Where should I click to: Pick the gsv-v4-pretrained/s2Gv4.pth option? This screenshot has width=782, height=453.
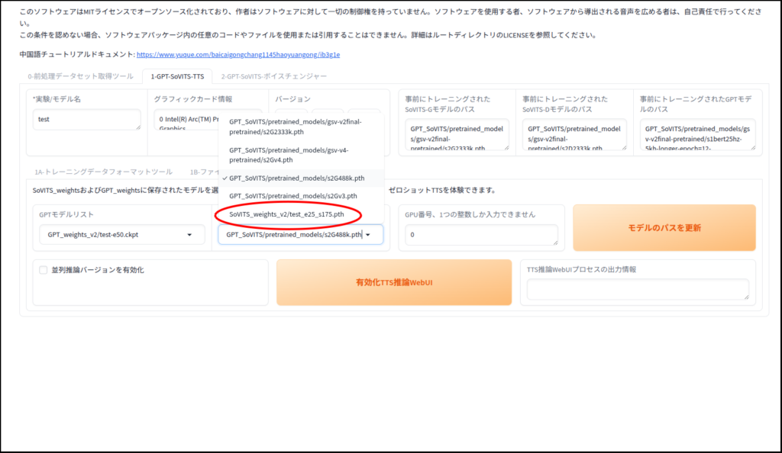pos(295,154)
